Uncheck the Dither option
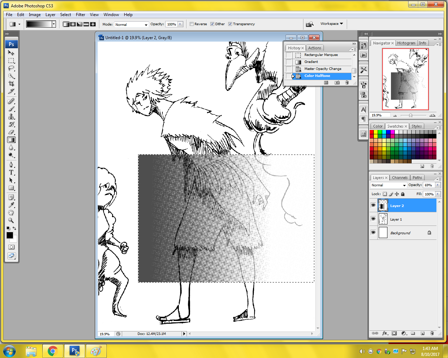The width and height of the screenshot is (448, 358). (x=212, y=24)
